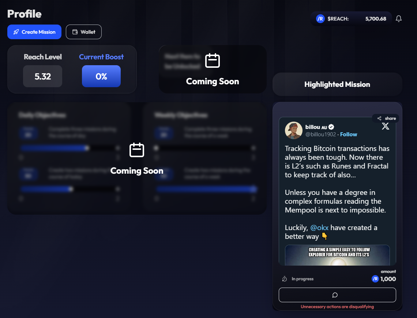Image resolution: width=417 pixels, height=318 pixels.
Task: Follow billou via the Follow link
Action: (x=348, y=134)
